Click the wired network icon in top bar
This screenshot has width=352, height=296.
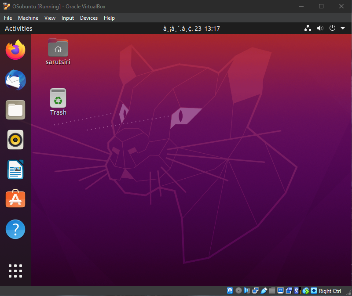308,29
